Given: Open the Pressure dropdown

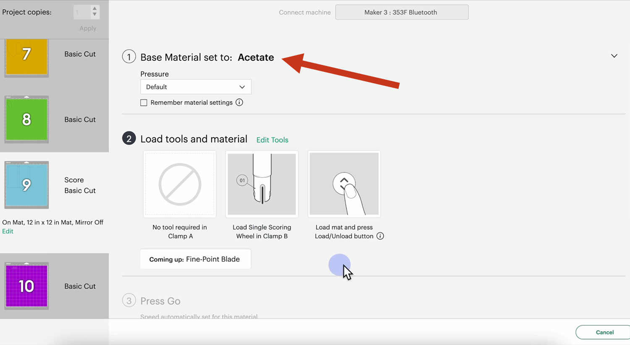Looking at the screenshot, I should pyautogui.click(x=196, y=87).
